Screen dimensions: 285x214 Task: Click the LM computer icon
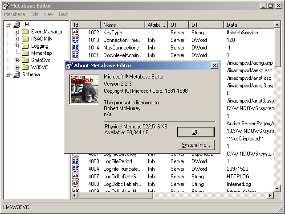(16, 25)
